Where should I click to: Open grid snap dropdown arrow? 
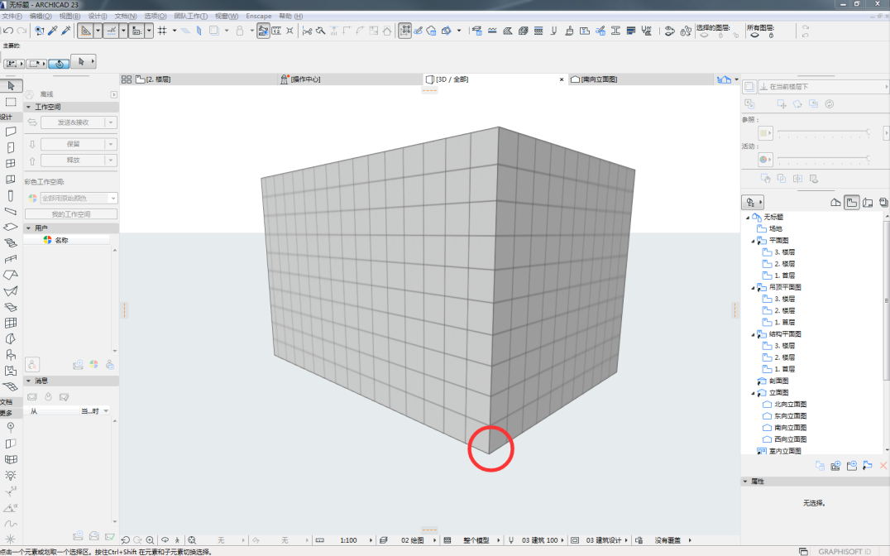[175, 31]
